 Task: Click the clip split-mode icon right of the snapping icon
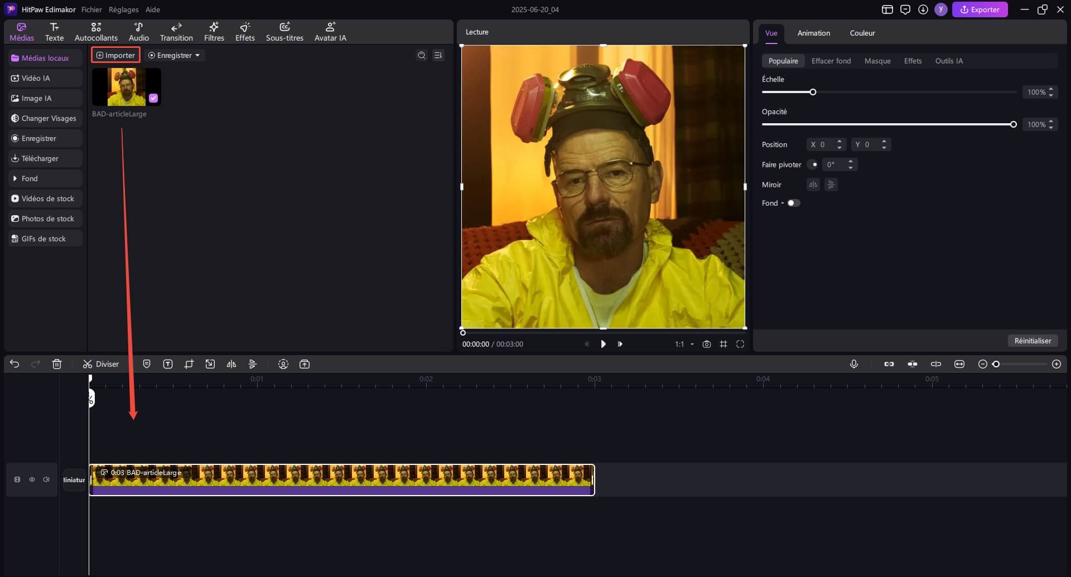click(936, 364)
